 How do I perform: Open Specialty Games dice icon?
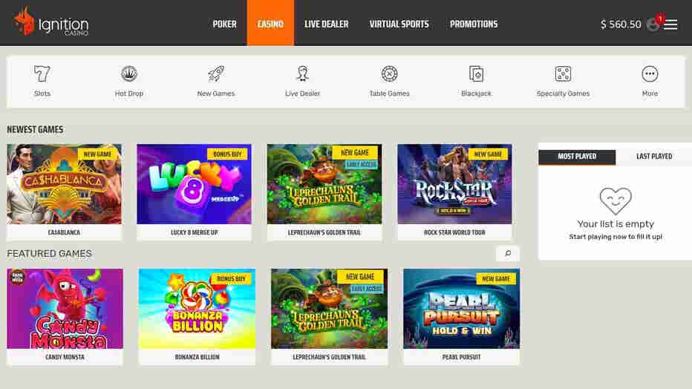[563, 73]
